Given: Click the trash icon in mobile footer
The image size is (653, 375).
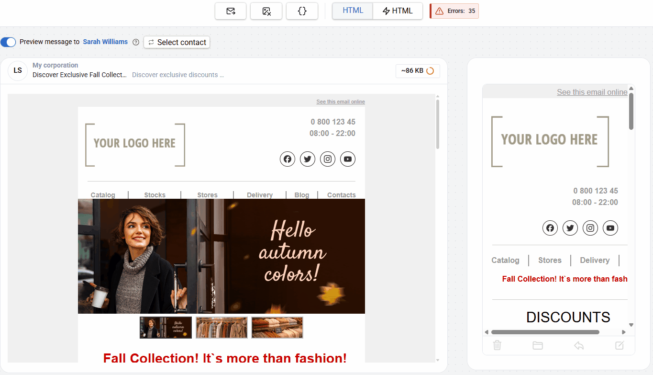Looking at the screenshot, I should click(x=497, y=345).
